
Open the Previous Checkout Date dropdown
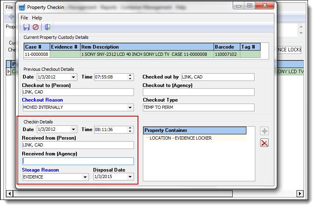click(73, 77)
